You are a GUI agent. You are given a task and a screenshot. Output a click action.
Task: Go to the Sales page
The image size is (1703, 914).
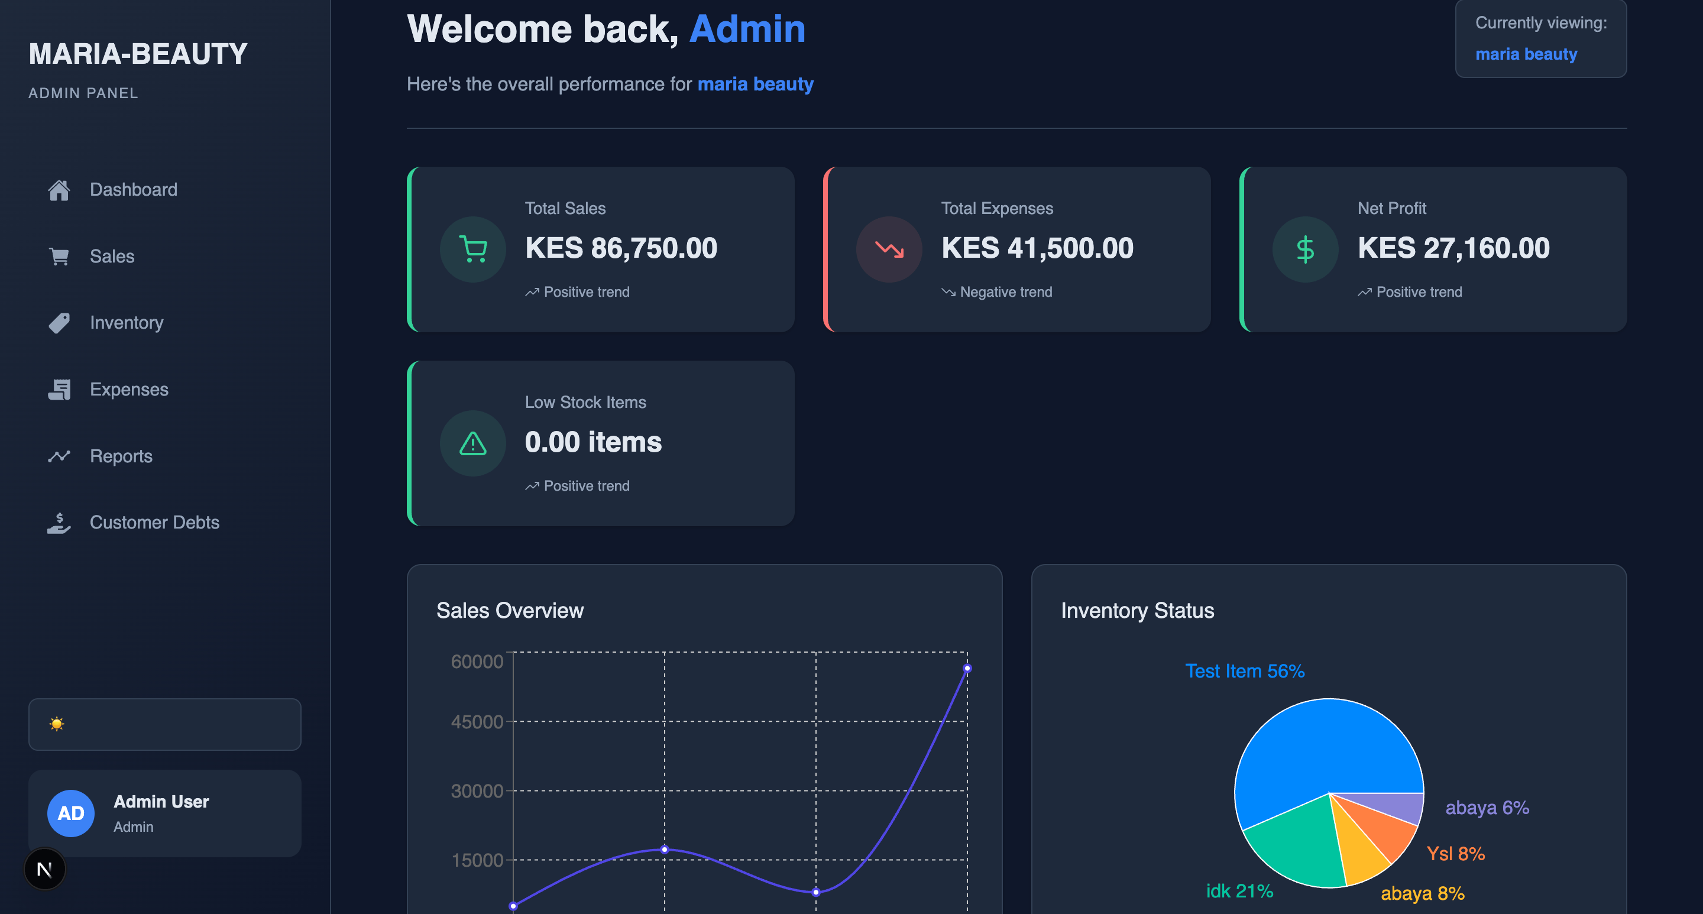[164, 257]
